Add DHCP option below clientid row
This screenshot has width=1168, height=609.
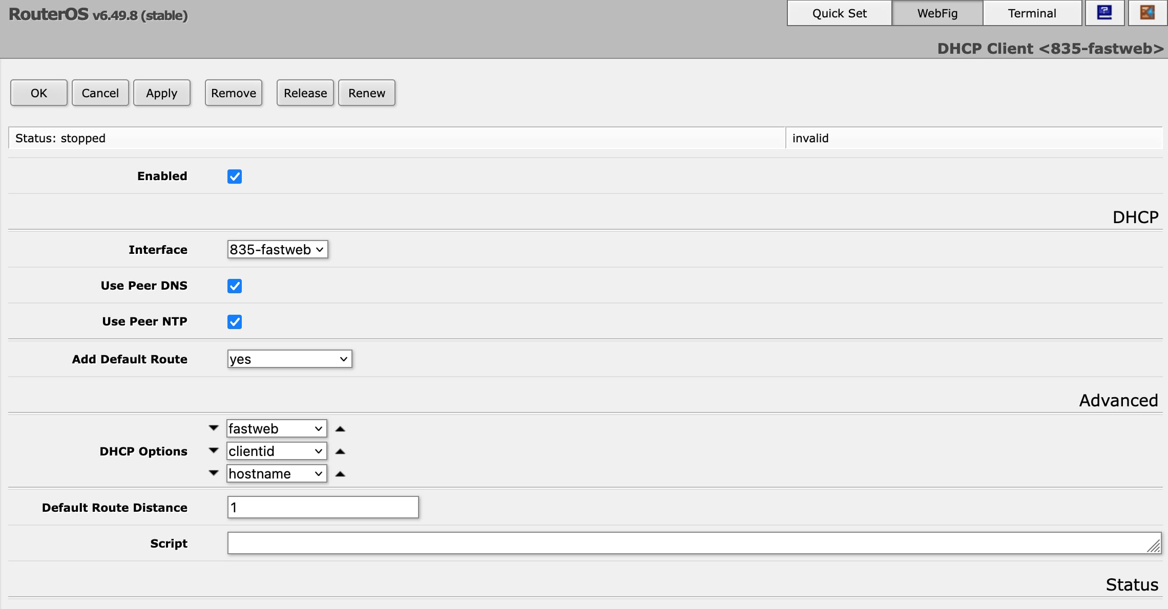point(214,450)
